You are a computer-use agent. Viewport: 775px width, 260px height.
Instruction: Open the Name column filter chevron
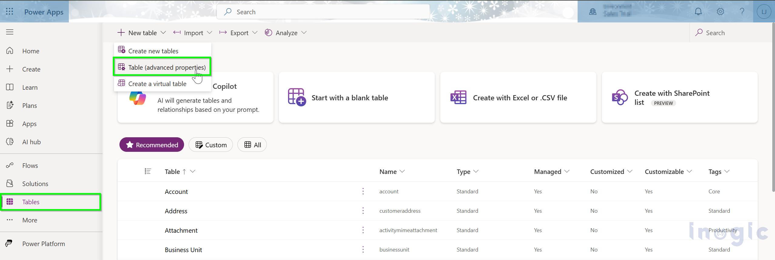402,171
